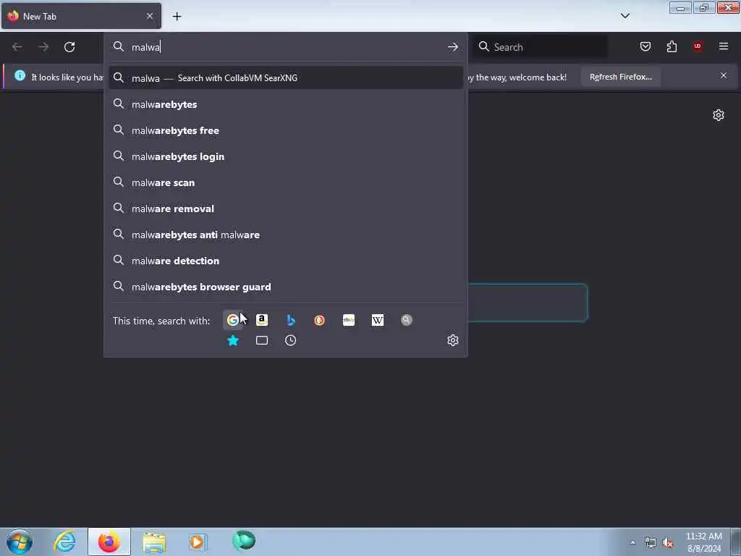The image size is (741, 556).
Task: Open search settings gear in dropdown
Action: (x=453, y=340)
